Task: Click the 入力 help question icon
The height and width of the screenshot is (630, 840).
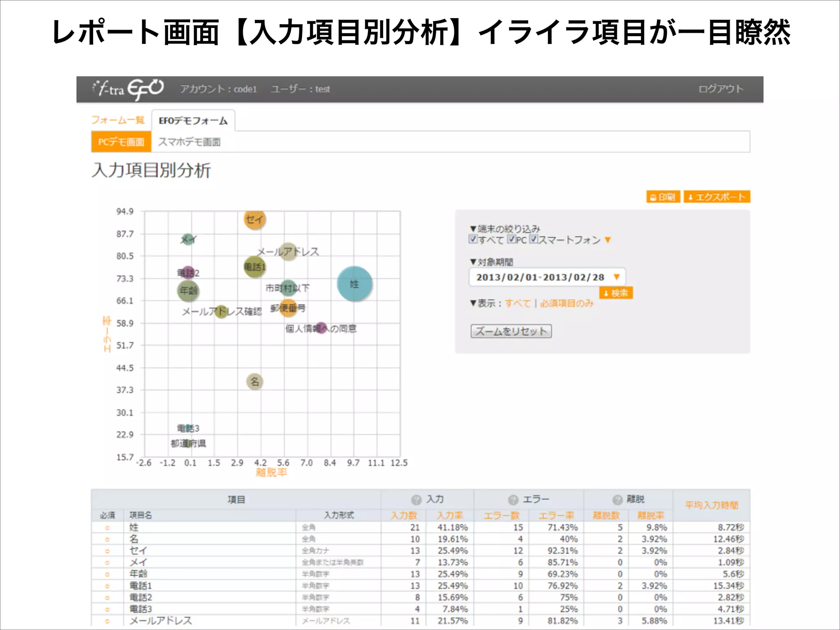Action: click(416, 500)
